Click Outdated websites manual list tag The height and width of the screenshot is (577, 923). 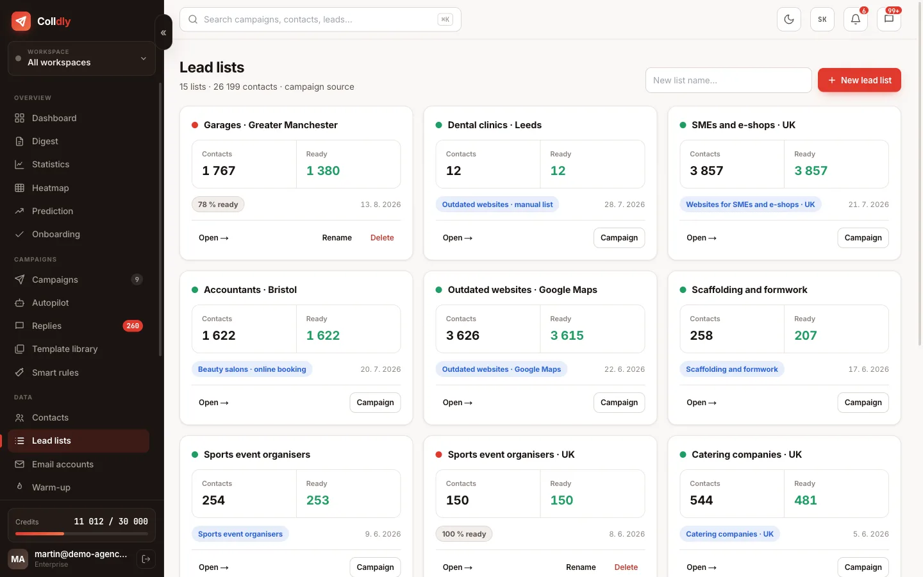[497, 205]
